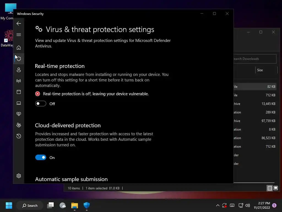Open the DataWag desktop shortcut
282x212 pixels.
(7, 38)
